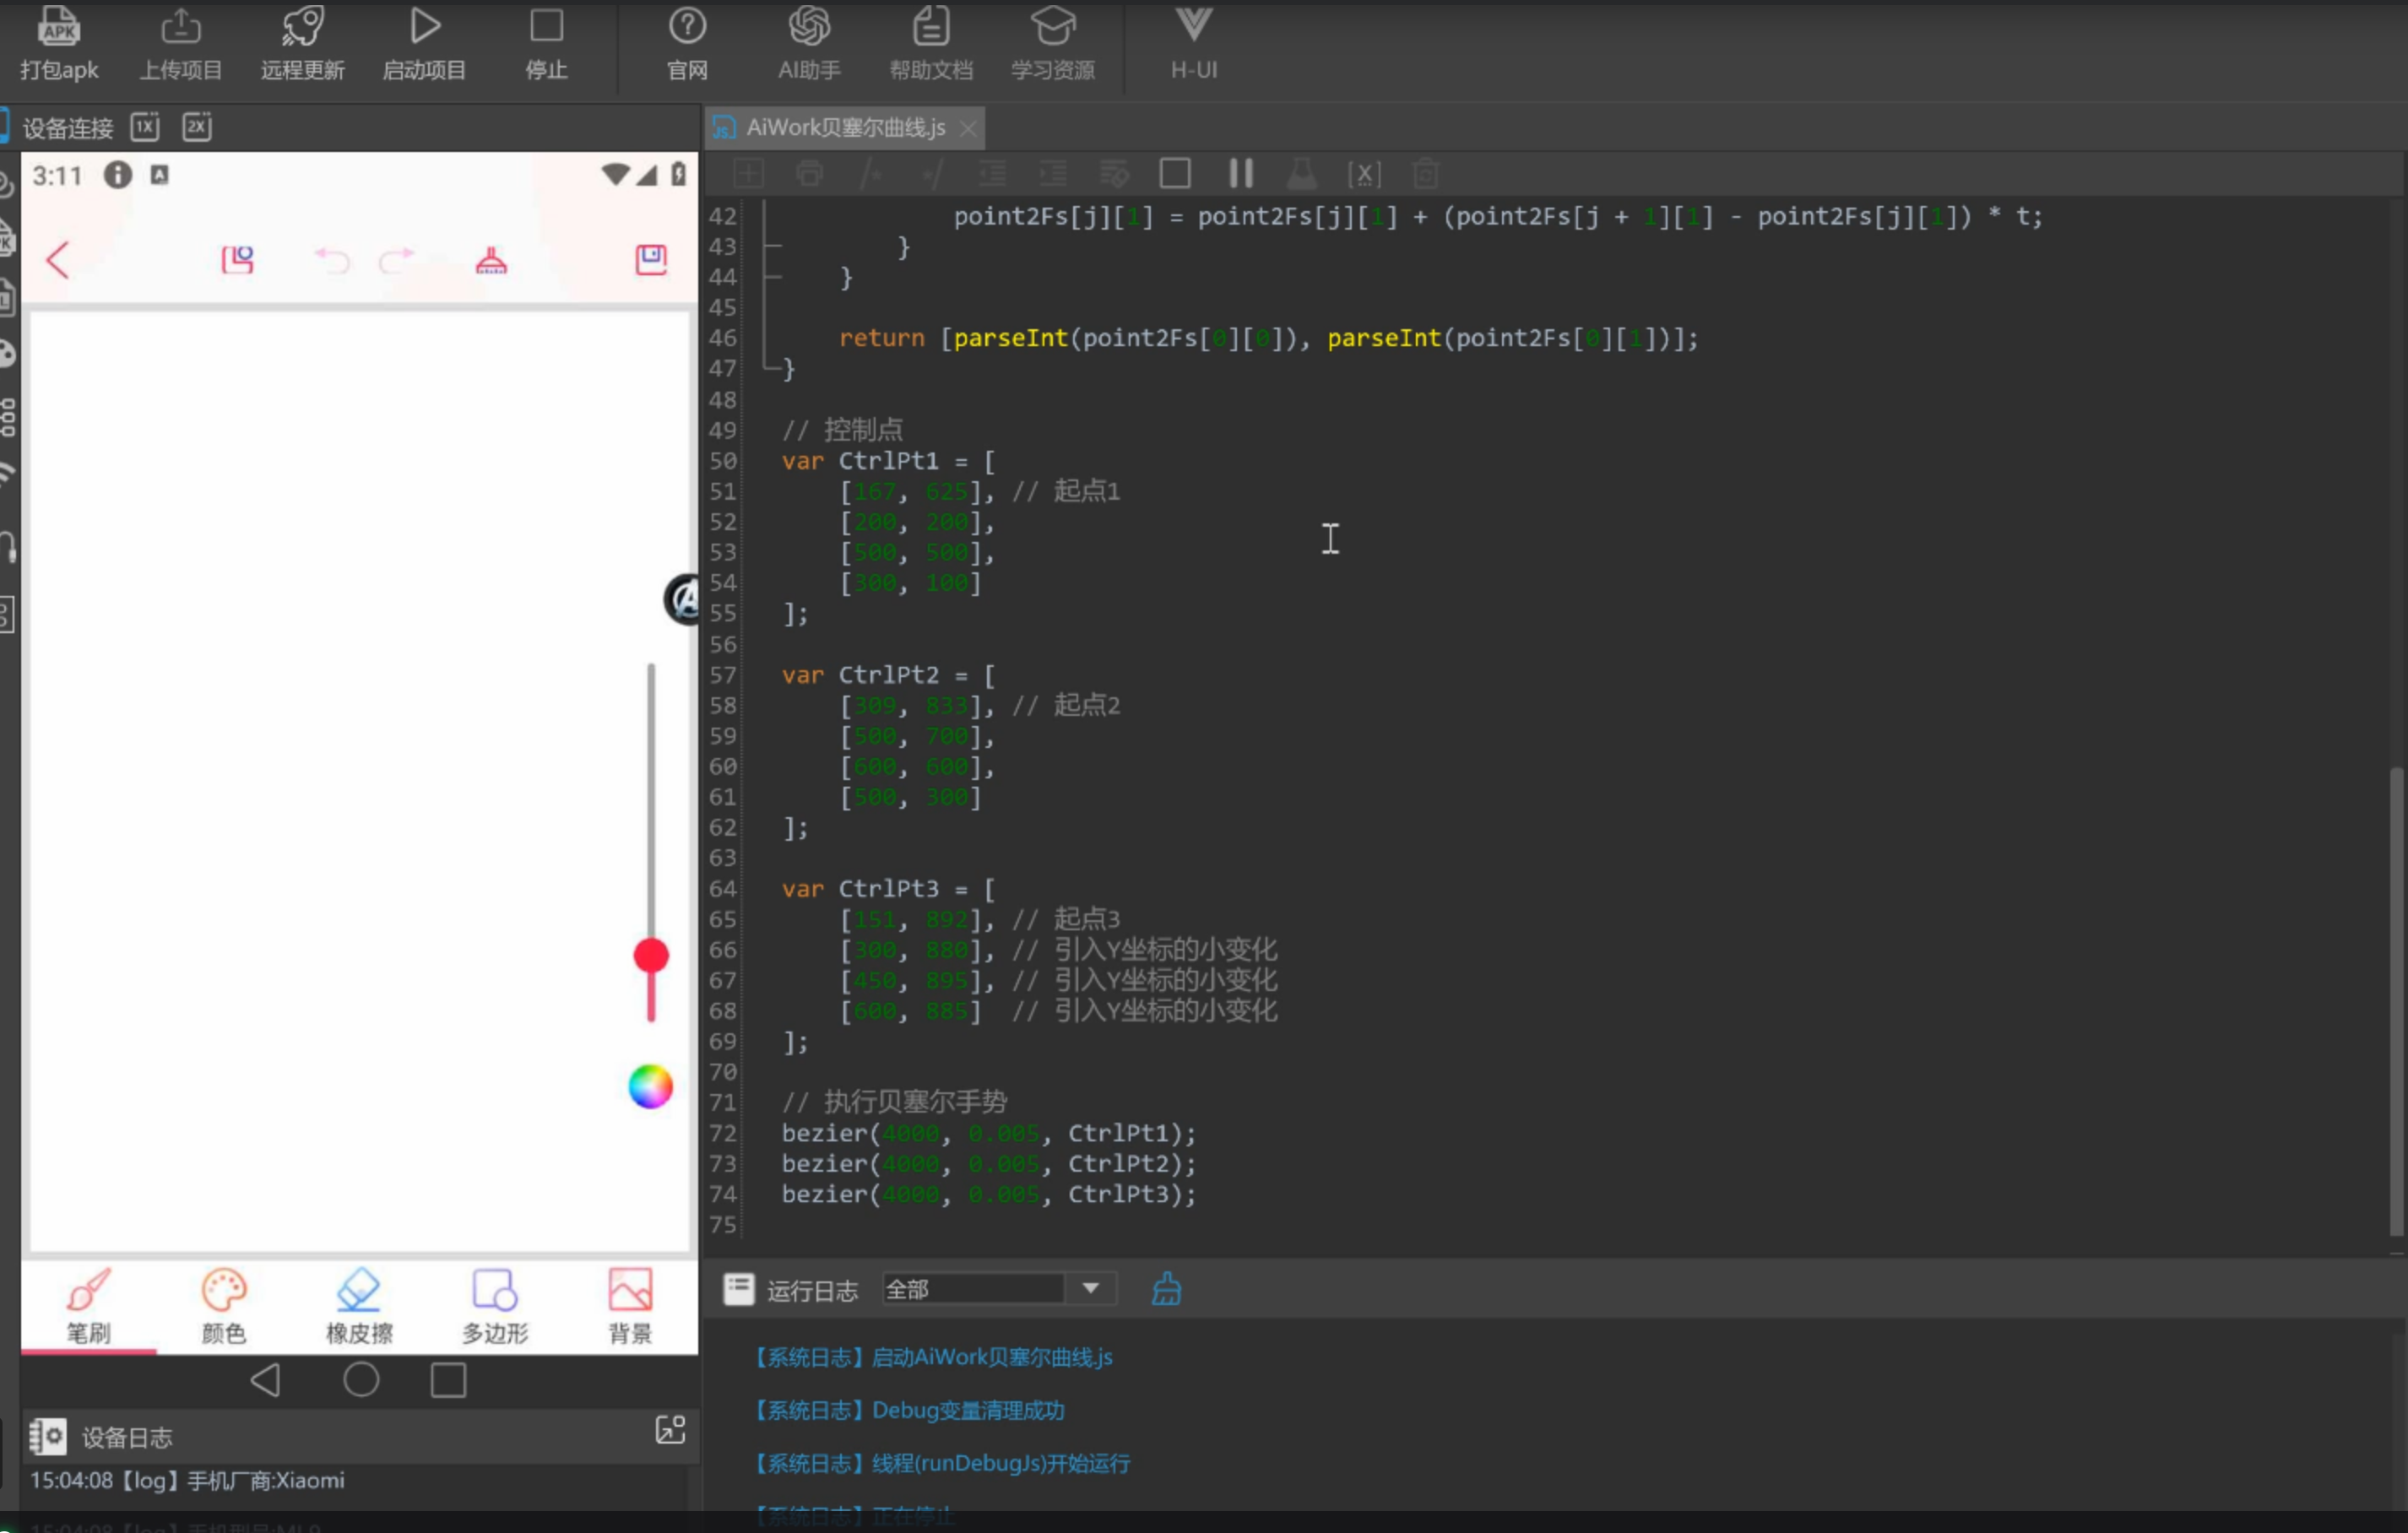Viewport: 2408px width, 1533px height.
Task: Click the uncomment */ icon
Action: tap(932, 174)
